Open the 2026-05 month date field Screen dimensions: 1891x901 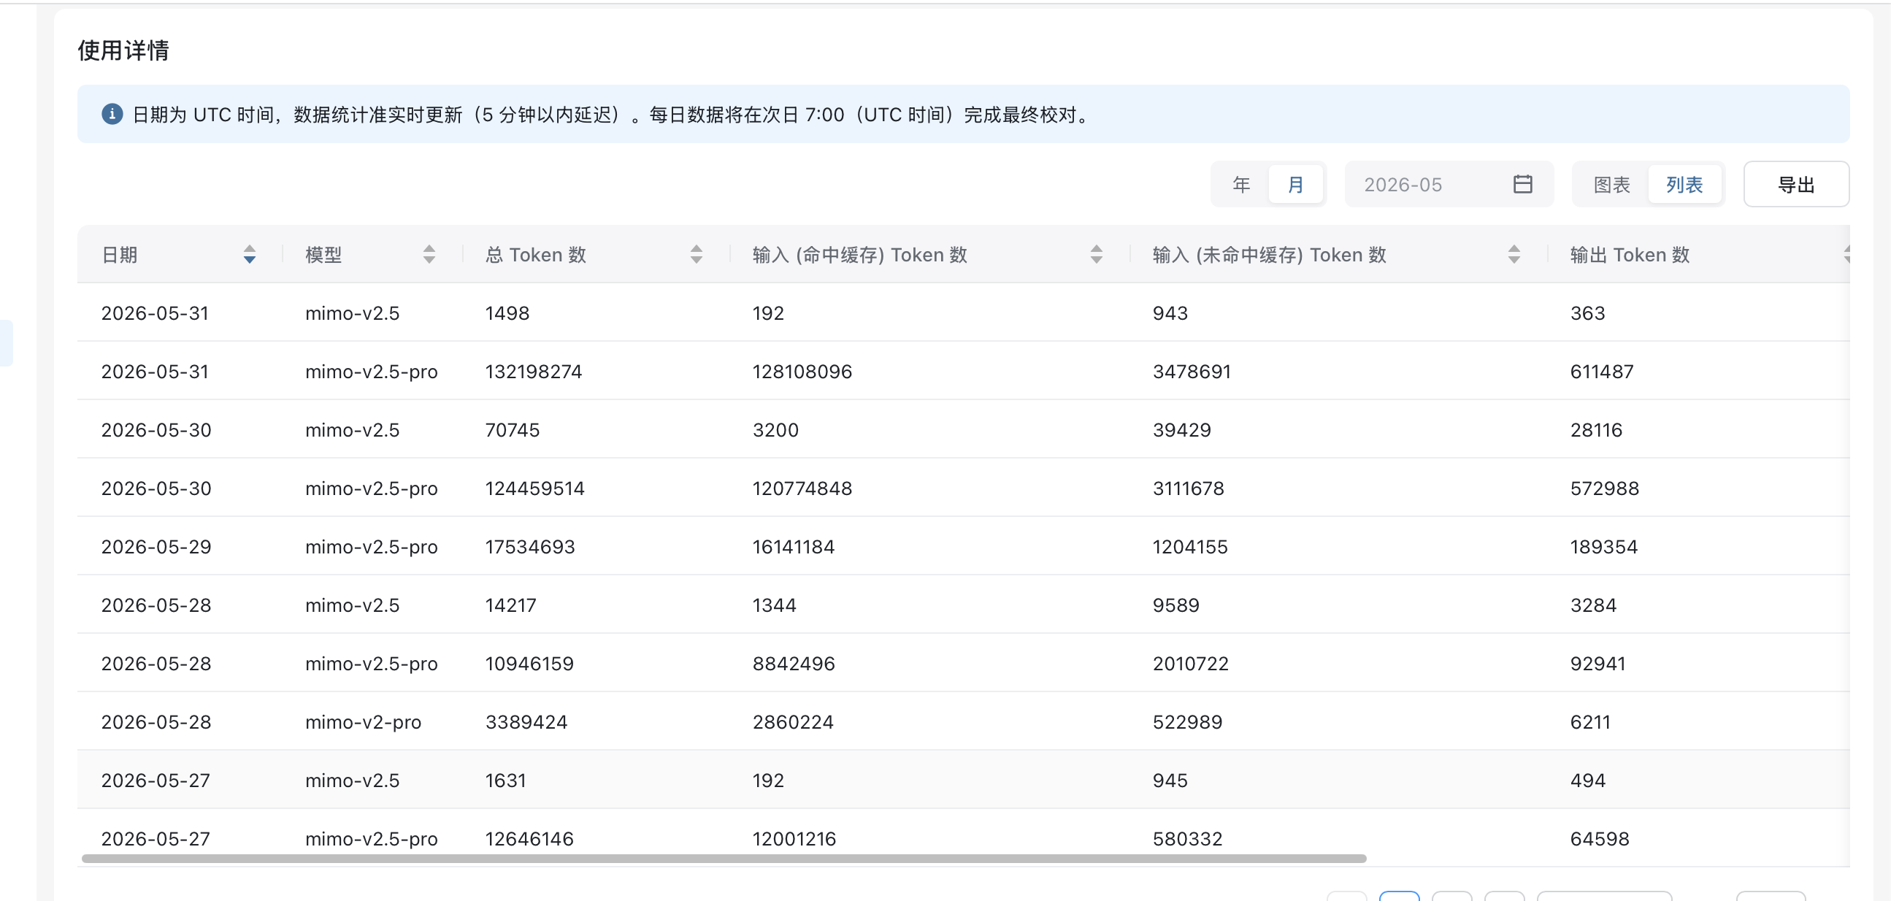(1448, 184)
